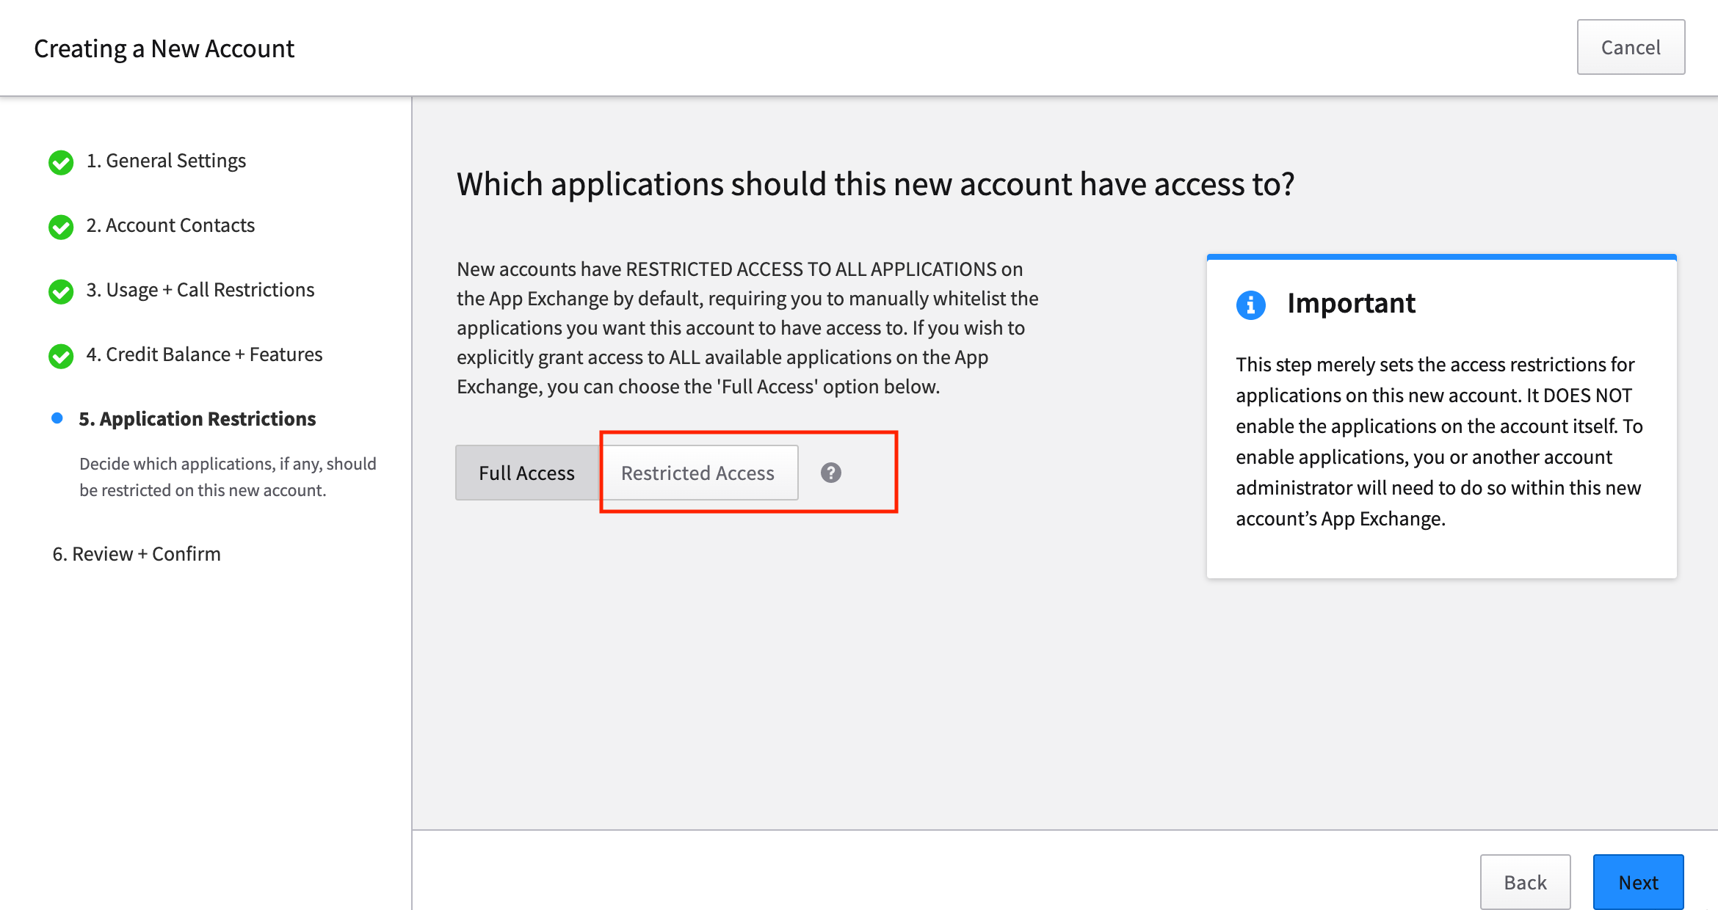Screen dimensions: 1718x910
Task: Click the help question mark icon
Action: [x=830, y=473]
